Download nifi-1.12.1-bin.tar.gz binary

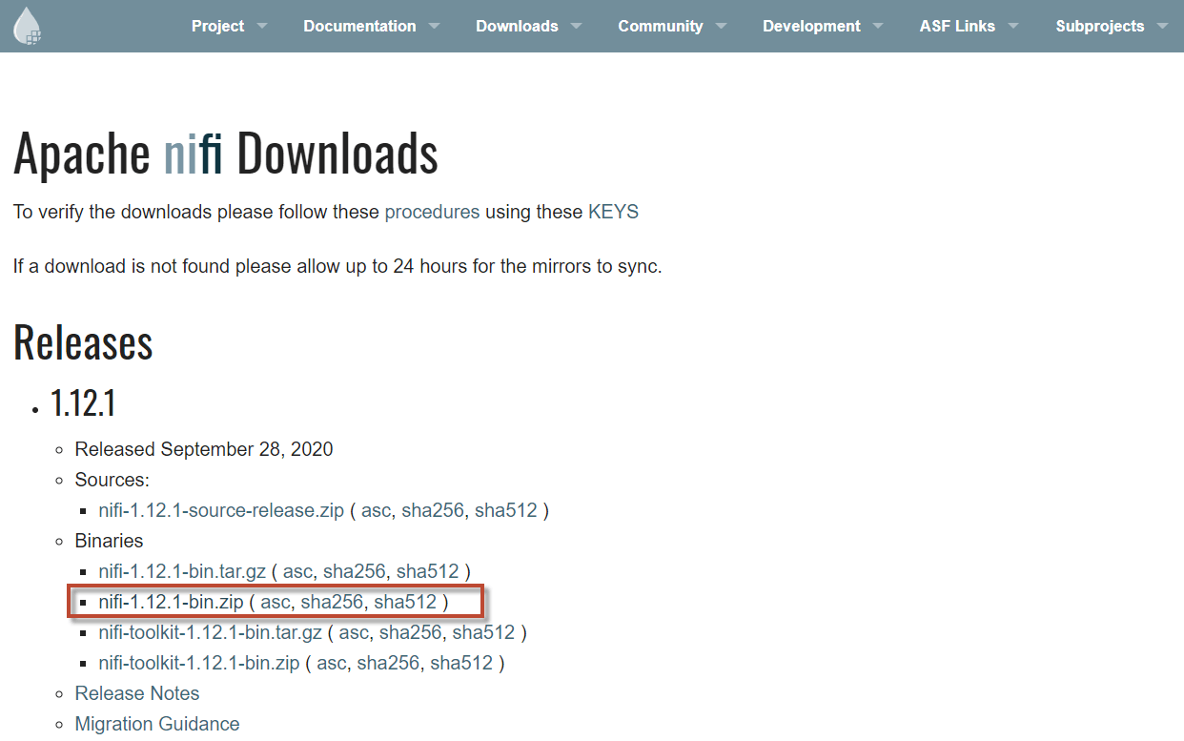click(181, 571)
